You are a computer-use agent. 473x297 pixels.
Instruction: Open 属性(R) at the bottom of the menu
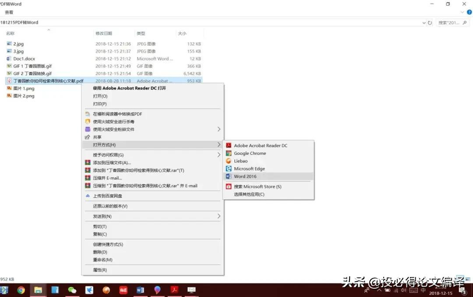pos(99,270)
